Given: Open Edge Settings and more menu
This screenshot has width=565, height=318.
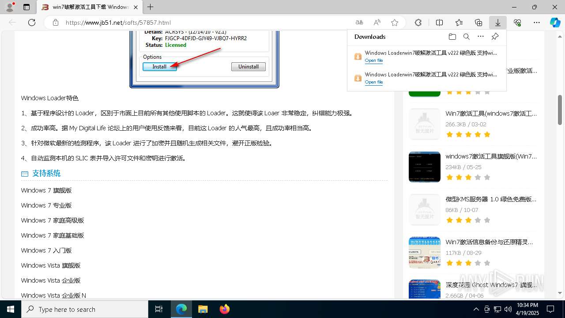Looking at the screenshot, I should tap(537, 23).
